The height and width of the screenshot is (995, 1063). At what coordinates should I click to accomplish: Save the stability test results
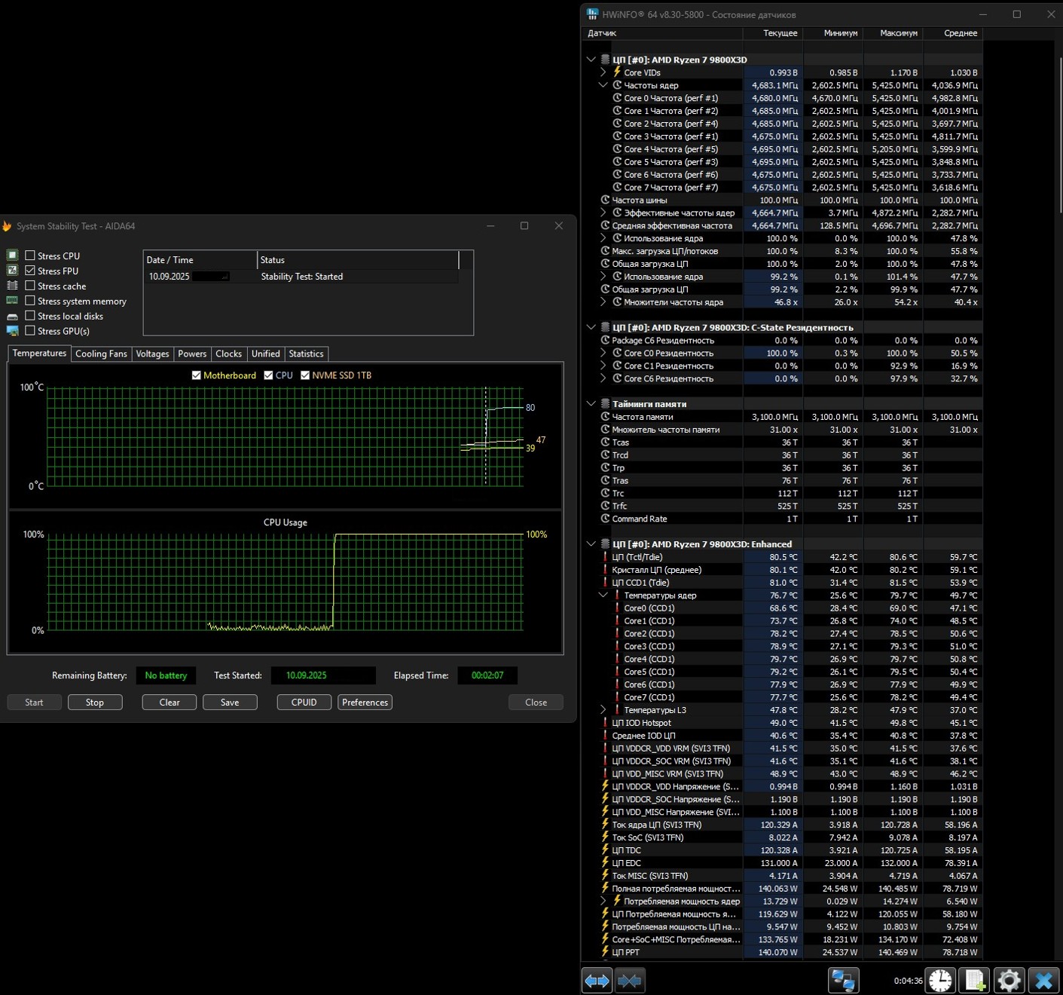[x=230, y=703]
